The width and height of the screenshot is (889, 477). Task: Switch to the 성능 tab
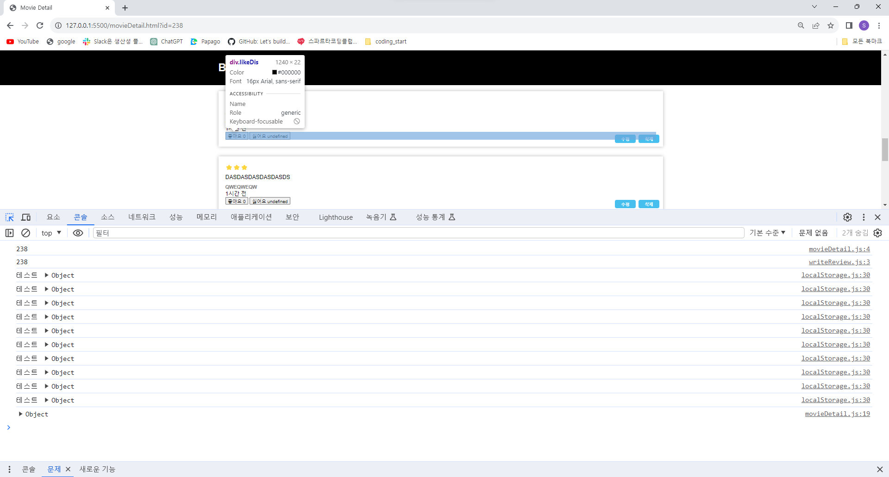coord(176,217)
